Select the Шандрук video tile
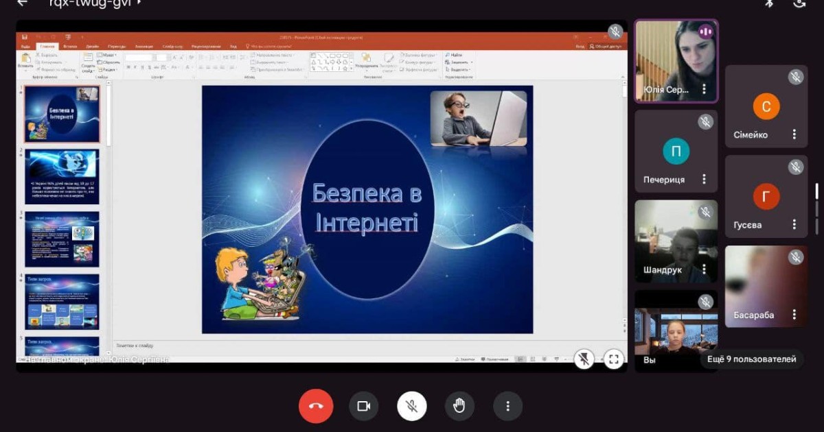The height and width of the screenshot is (432, 824). click(x=676, y=241)
